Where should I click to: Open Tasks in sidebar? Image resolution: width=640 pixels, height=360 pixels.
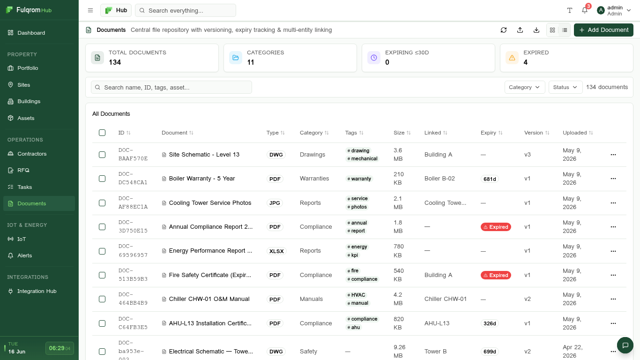(x=39, y=187)
